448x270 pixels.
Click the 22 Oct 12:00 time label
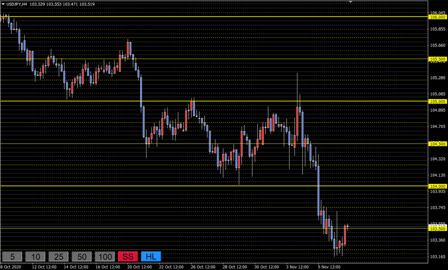(x=171, y=267)
